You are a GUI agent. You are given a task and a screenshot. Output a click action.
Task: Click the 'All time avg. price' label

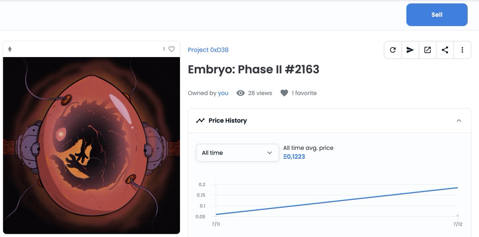pos(308,148)
